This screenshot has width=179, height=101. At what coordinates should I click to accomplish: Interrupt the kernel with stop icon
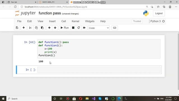(73, 28)
